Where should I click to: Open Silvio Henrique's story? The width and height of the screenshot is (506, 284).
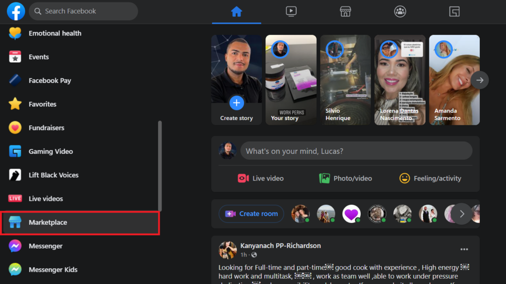[345, 80]
